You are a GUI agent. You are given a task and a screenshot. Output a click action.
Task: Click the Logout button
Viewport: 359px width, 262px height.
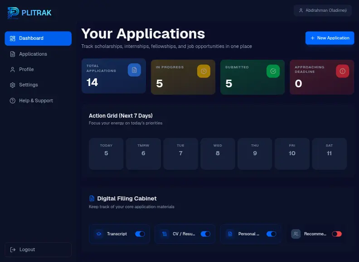pyautogui.click(x=38, y=250)
